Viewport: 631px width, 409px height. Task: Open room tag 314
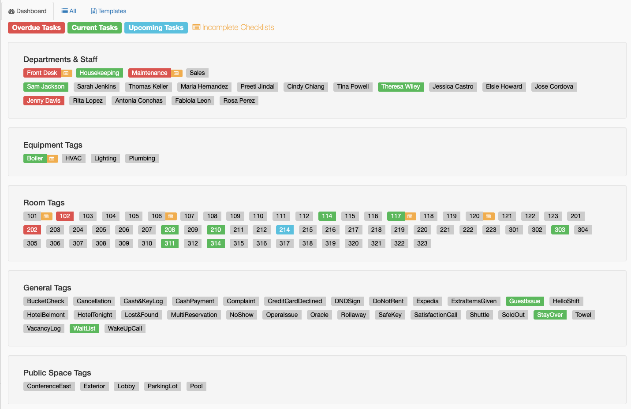(x=216, y=244)
